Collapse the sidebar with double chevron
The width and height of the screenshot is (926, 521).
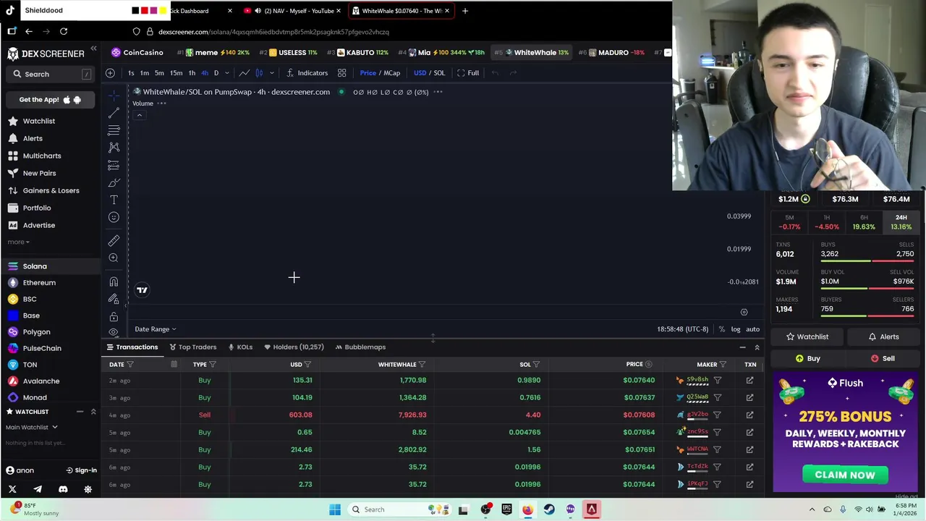pos(93,48)
